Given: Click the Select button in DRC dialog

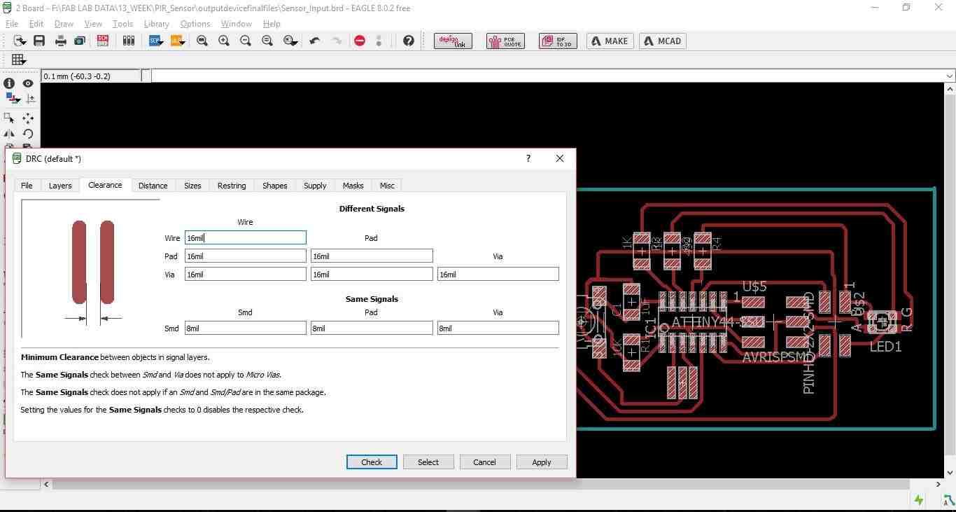Looking at the screenshot, I should pos(428,462).
